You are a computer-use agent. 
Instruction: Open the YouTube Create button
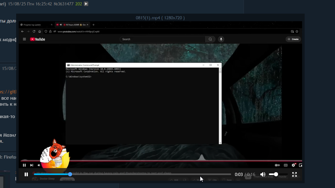[x=293, y=39]
